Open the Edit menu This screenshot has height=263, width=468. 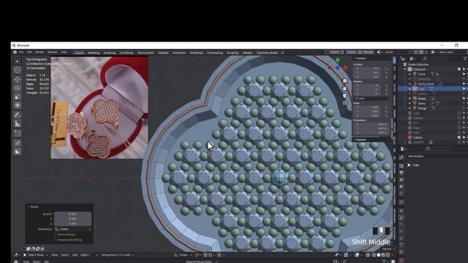click(x=29, y=52)
